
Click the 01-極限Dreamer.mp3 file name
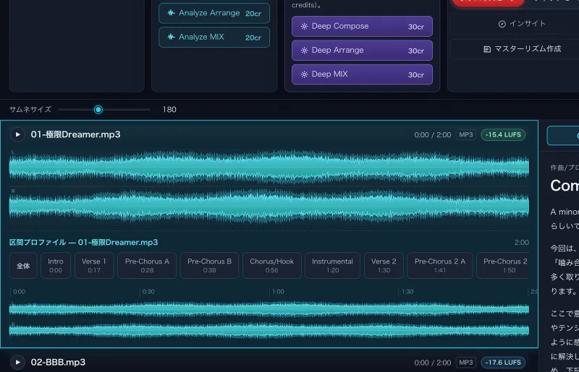tap(76, 134)
